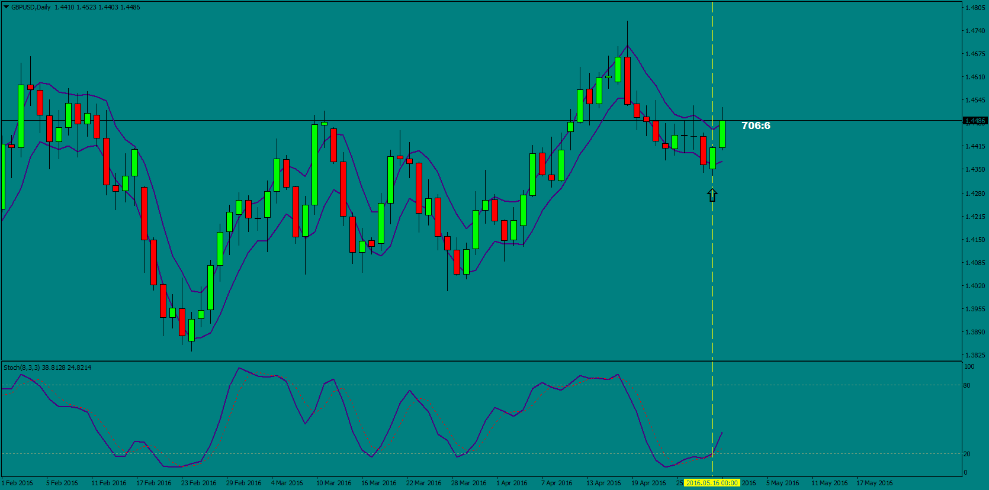Click the 1.4085 price axis label
This screenshot has height=490, width=989.
(x=975, y=263)
